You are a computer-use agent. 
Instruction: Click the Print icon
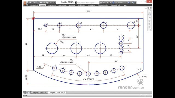point(47,2)
